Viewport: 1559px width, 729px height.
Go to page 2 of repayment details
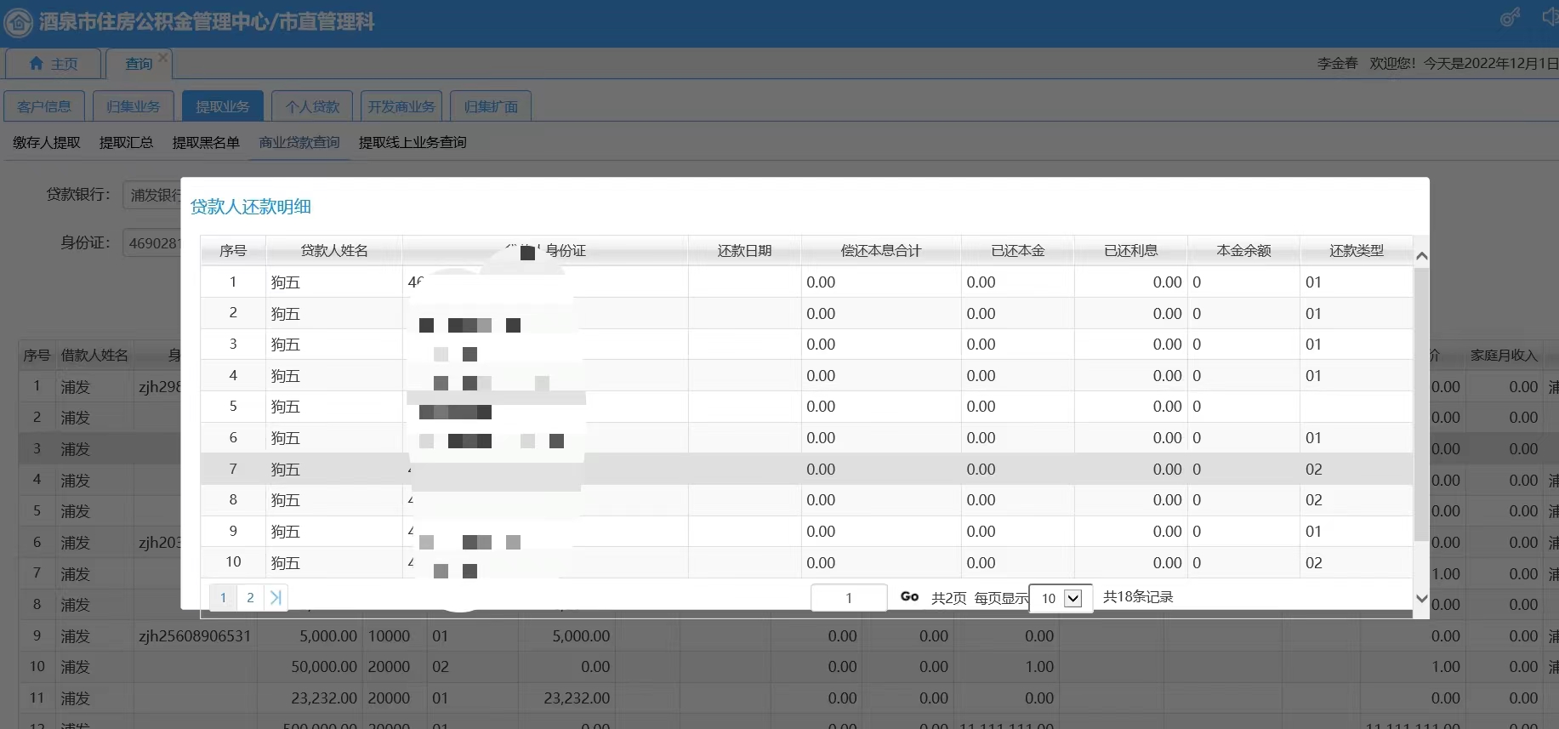pos(250,597)
